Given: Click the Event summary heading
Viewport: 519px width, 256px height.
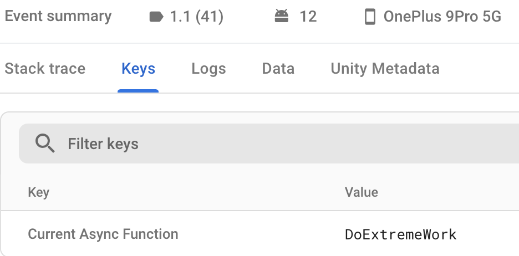Looking at the screenshot, I should pos(58,17).
